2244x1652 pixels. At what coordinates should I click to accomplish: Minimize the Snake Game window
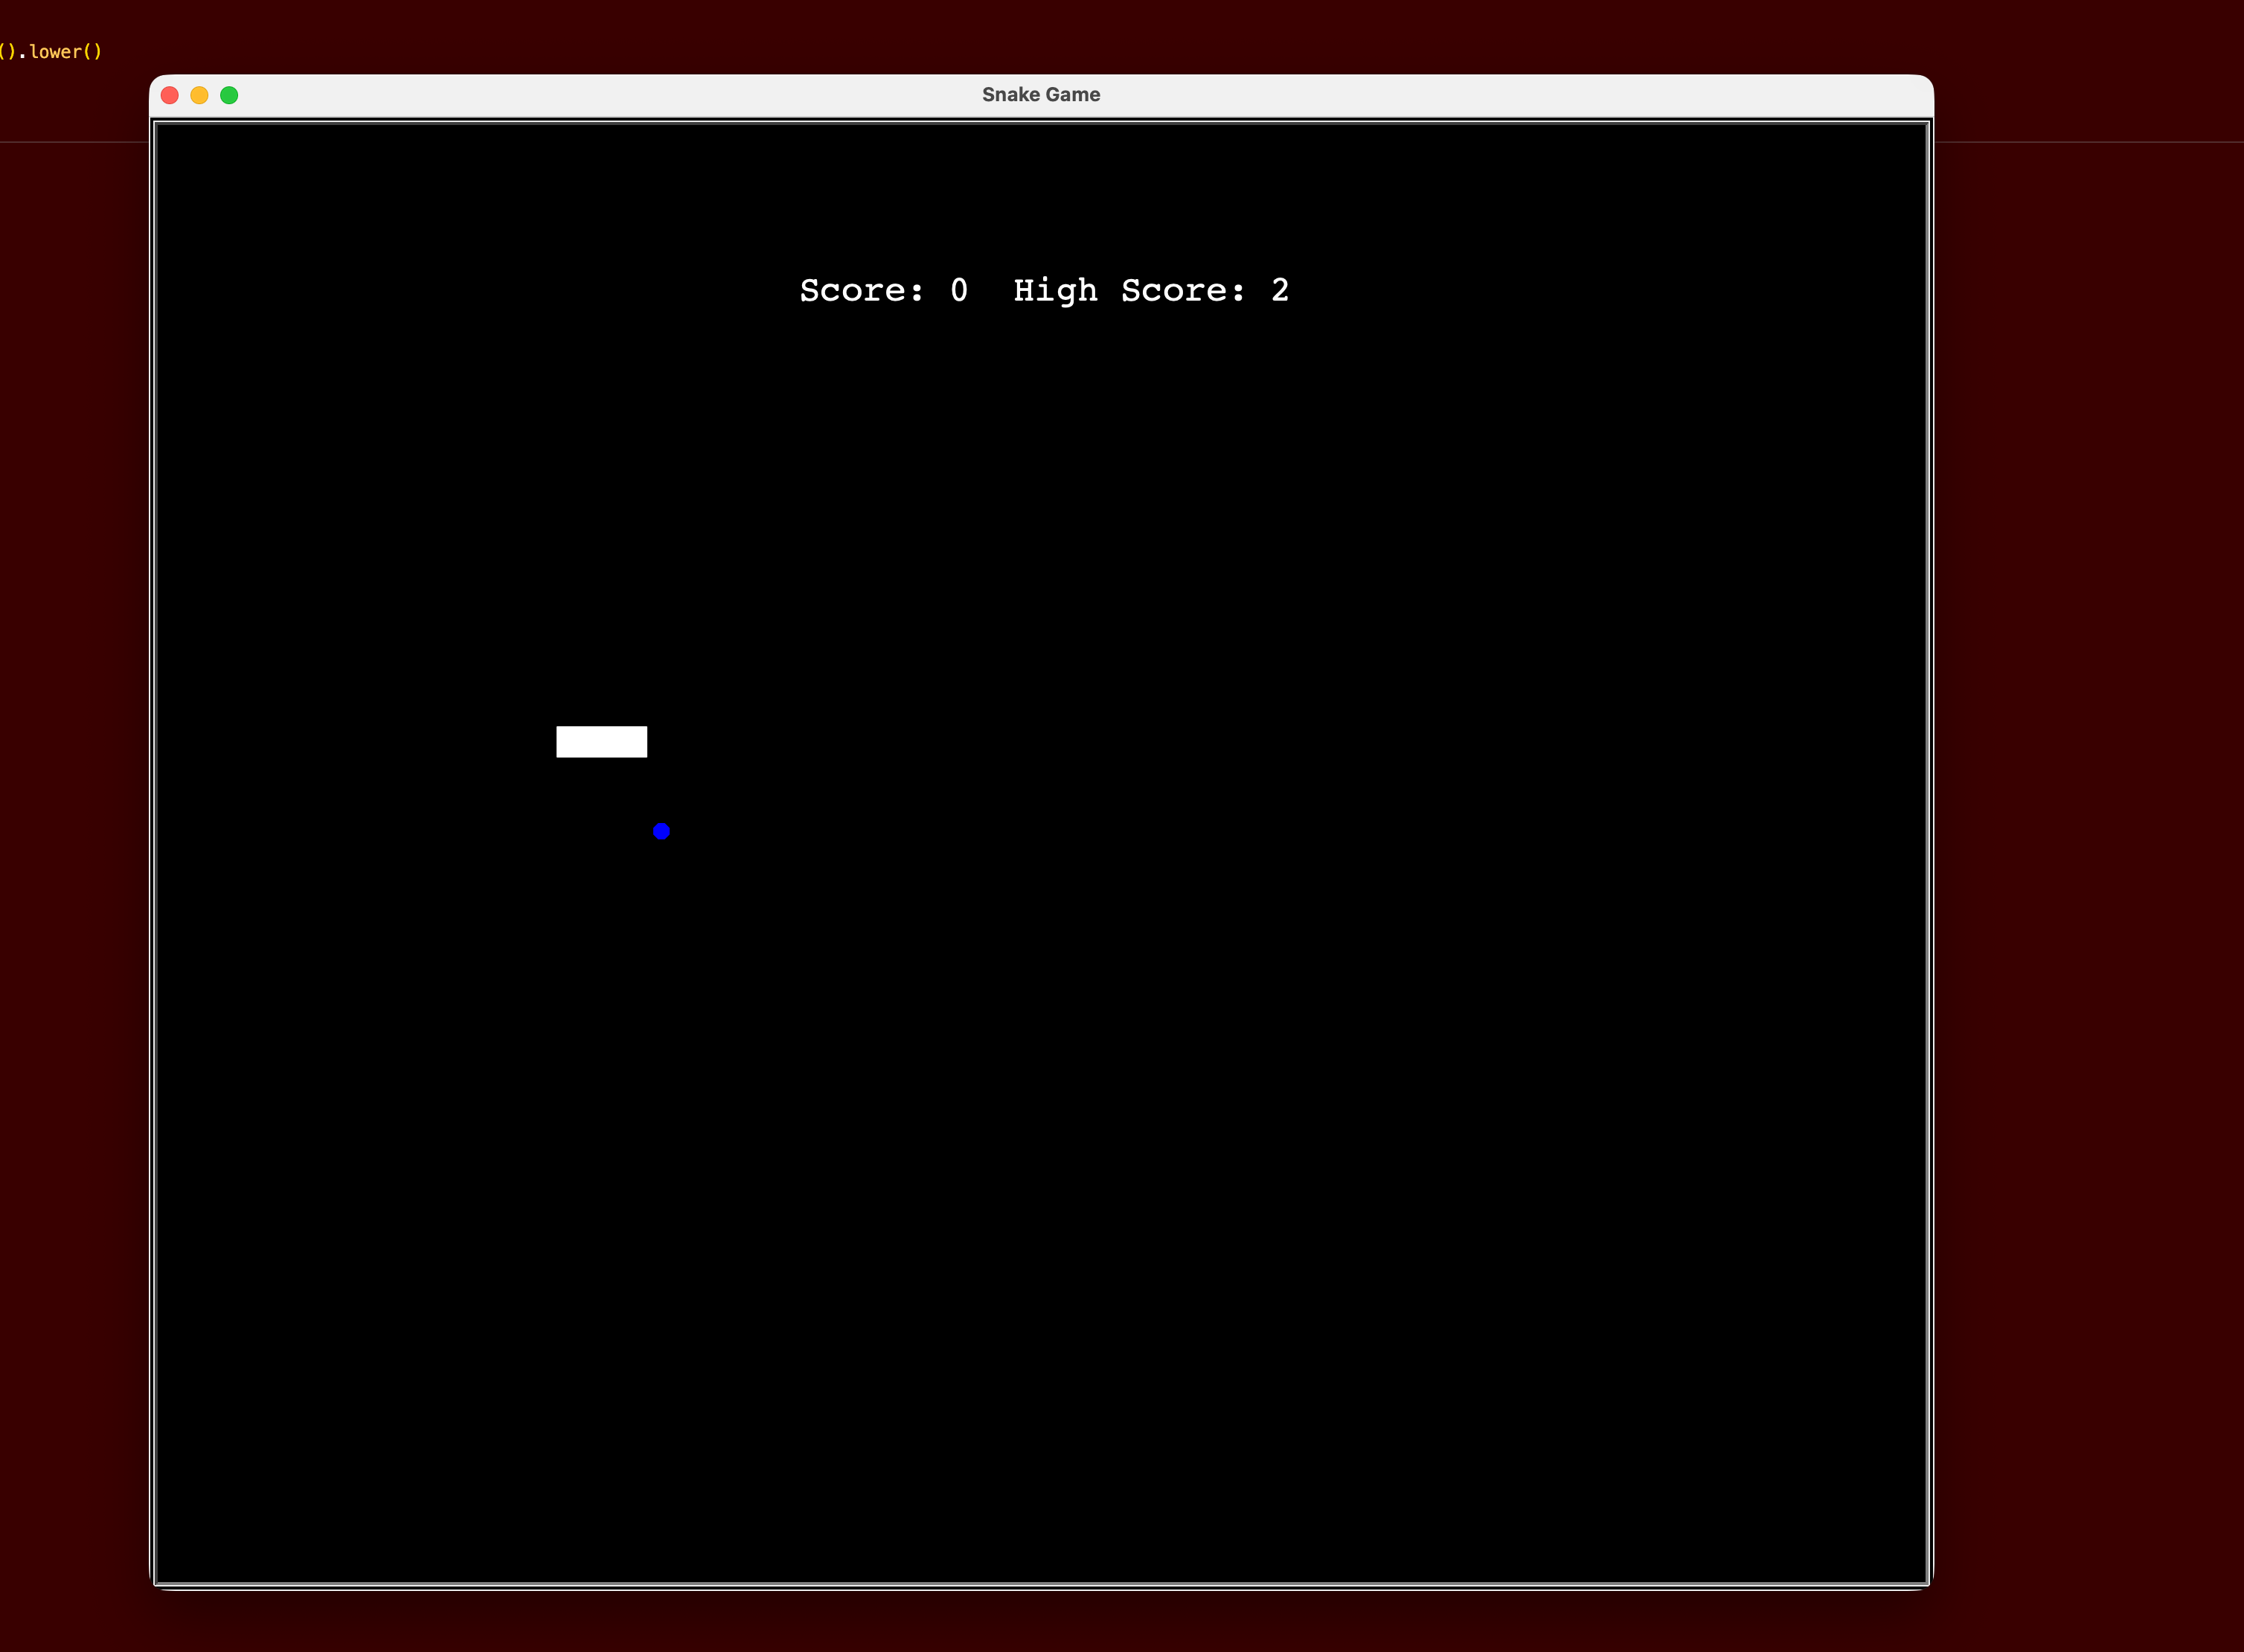[x=200, y=95]
